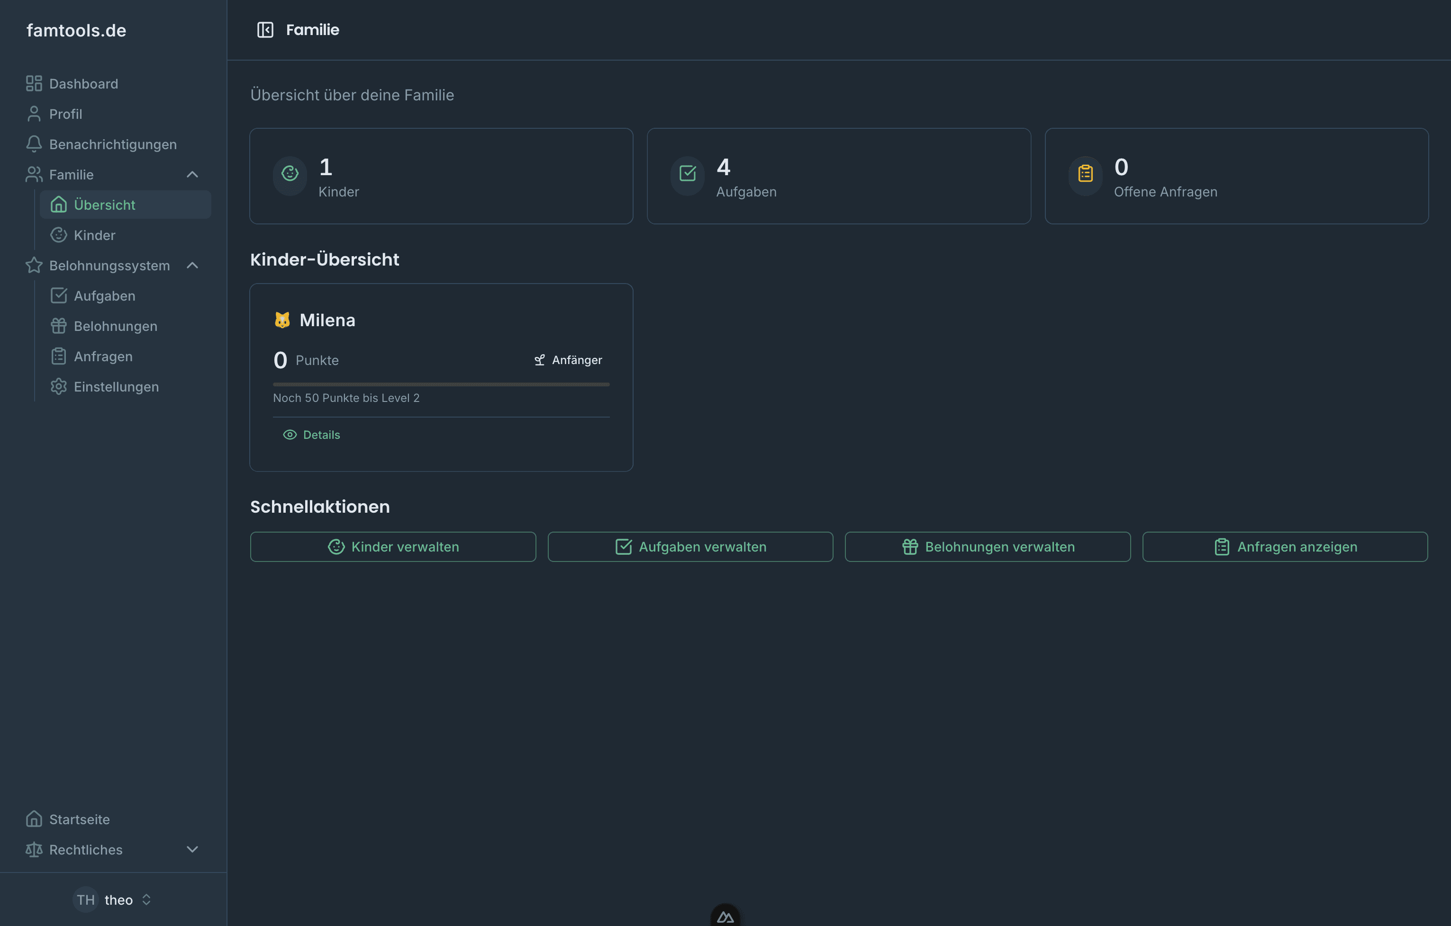Click the Dashboard grid icon
The image size is (1451, 926).
(34, 83)
